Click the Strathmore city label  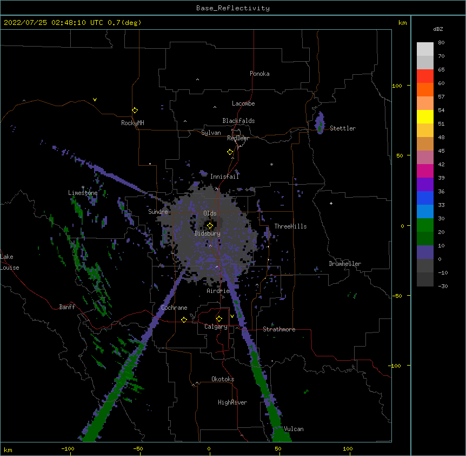[279, 329]
